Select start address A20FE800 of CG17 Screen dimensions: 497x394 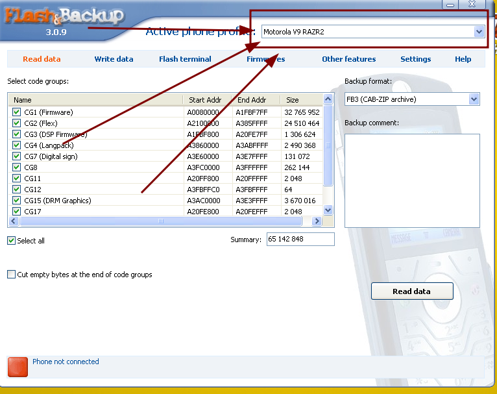click(203, 212)
